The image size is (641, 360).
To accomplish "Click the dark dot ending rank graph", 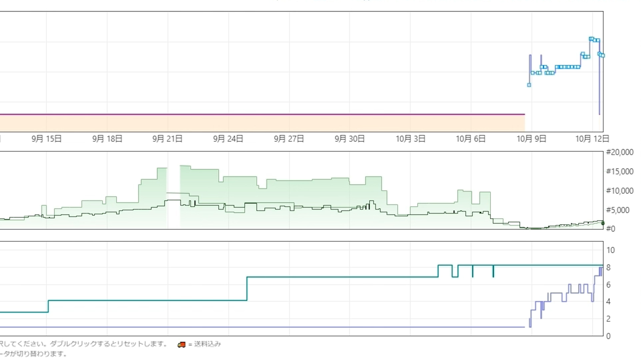I will [x=603, y=223].
